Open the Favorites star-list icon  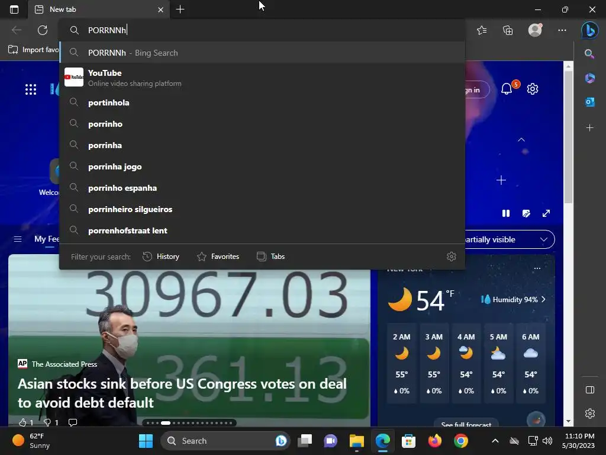pos(482,30)
